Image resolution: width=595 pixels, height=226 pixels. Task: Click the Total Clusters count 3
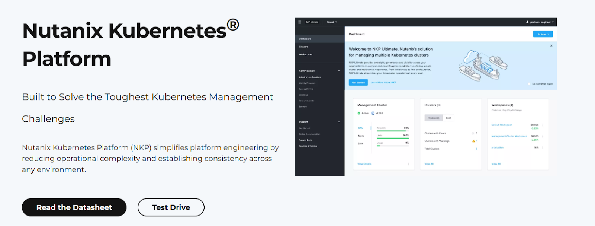477,149
